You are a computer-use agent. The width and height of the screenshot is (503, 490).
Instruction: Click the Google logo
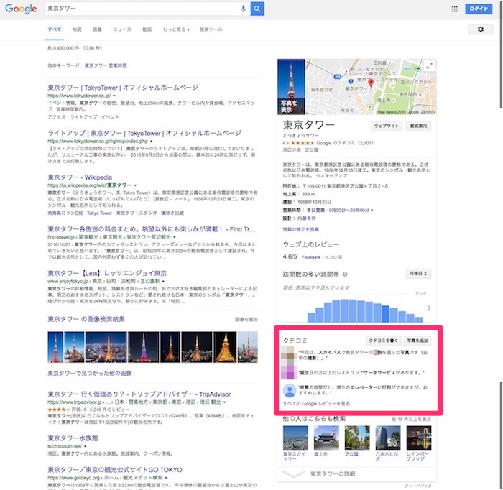point(21,9)
